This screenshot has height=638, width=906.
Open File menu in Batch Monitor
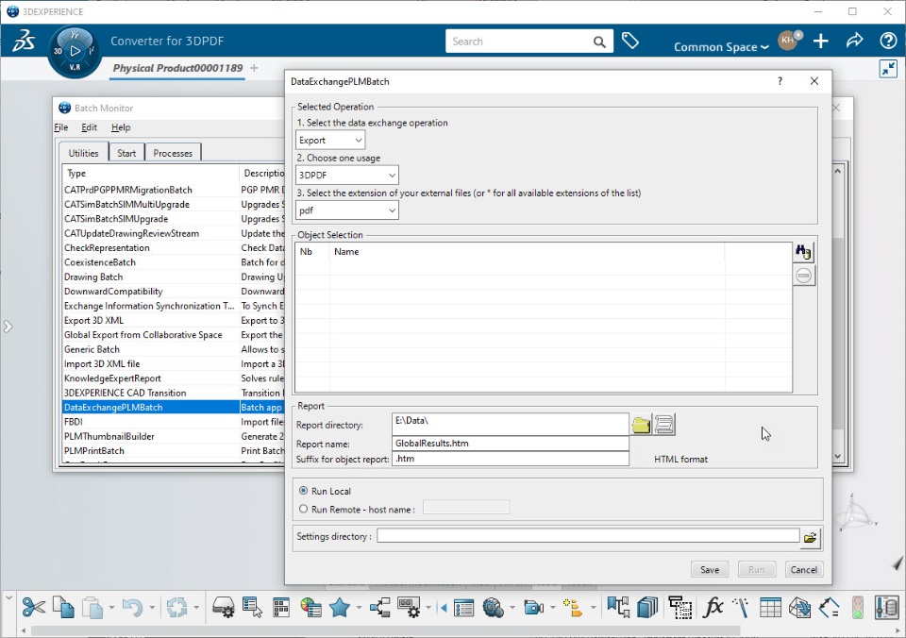(60, 127)
